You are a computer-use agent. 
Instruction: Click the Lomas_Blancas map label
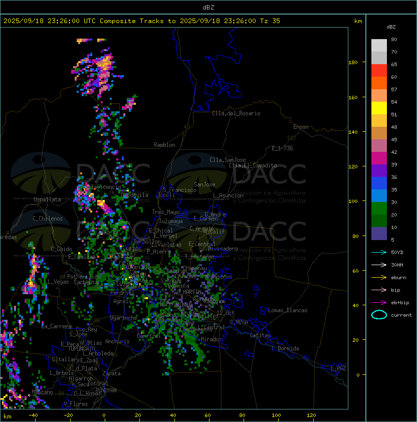tap(288, 310)
